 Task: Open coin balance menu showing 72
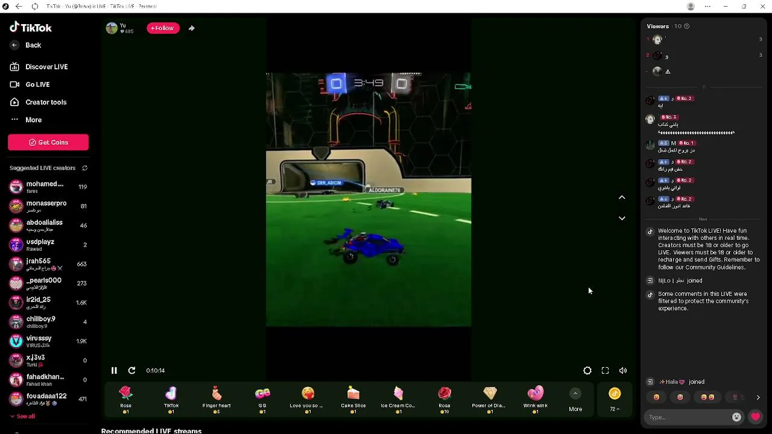tap(615, 400)
